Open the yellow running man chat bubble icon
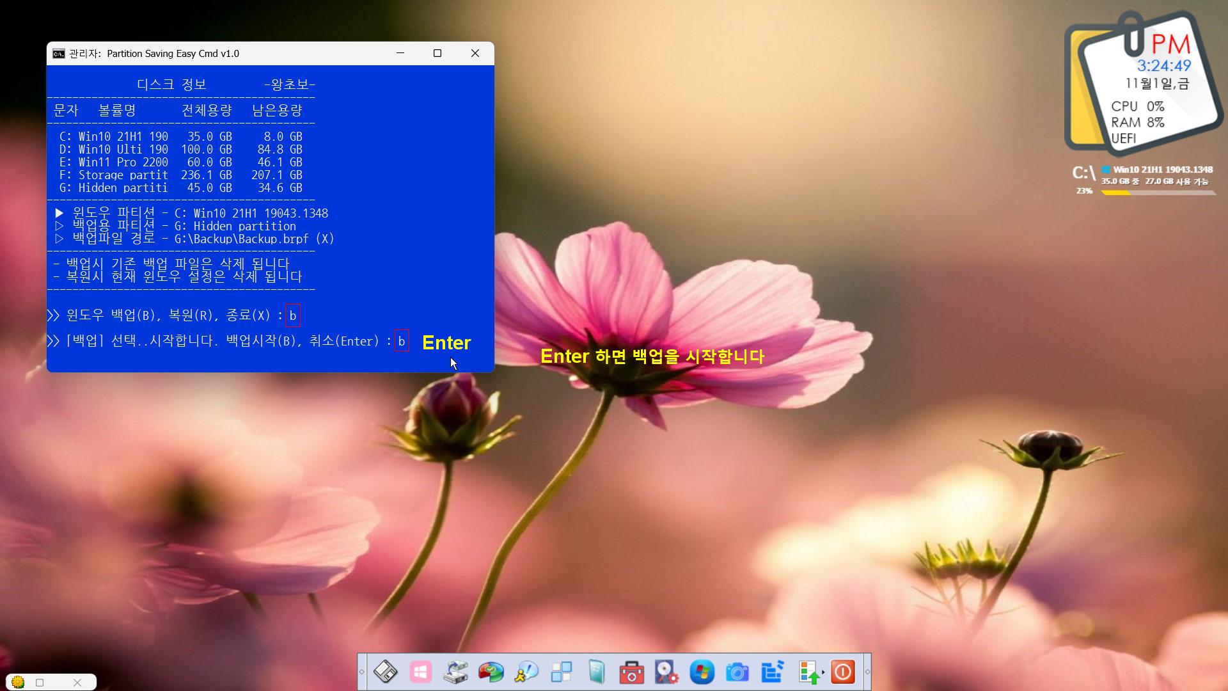The height and width of the screenshot is (691, 1228). [x=526, y=672]
